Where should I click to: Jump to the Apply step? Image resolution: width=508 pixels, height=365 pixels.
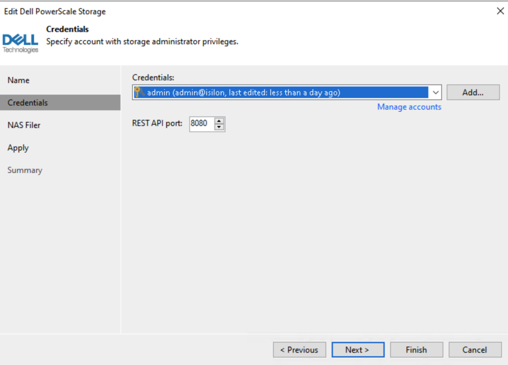pos(18,148)
